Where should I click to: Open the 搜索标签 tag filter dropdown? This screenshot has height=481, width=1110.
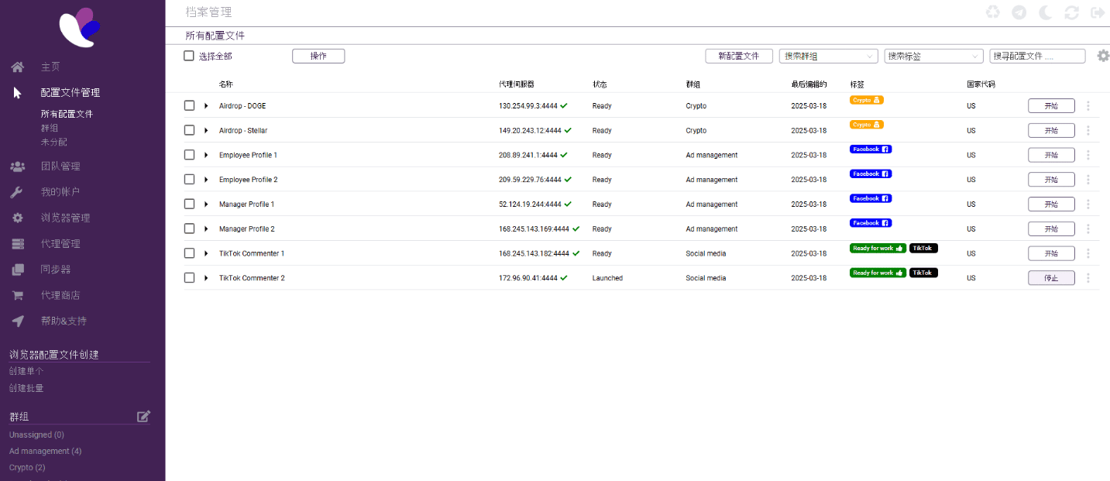coord(933,57)
